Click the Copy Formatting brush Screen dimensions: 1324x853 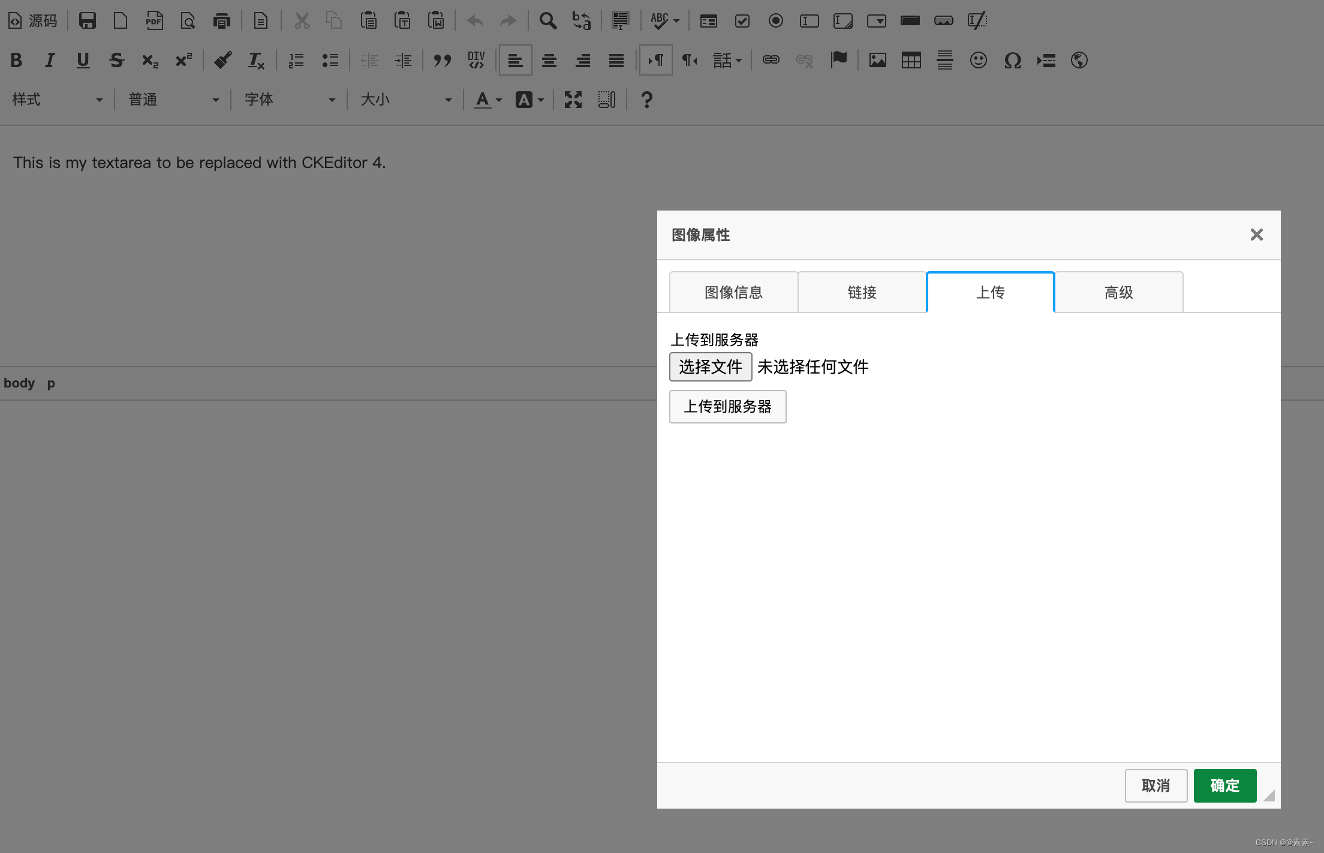coord(223,60)
